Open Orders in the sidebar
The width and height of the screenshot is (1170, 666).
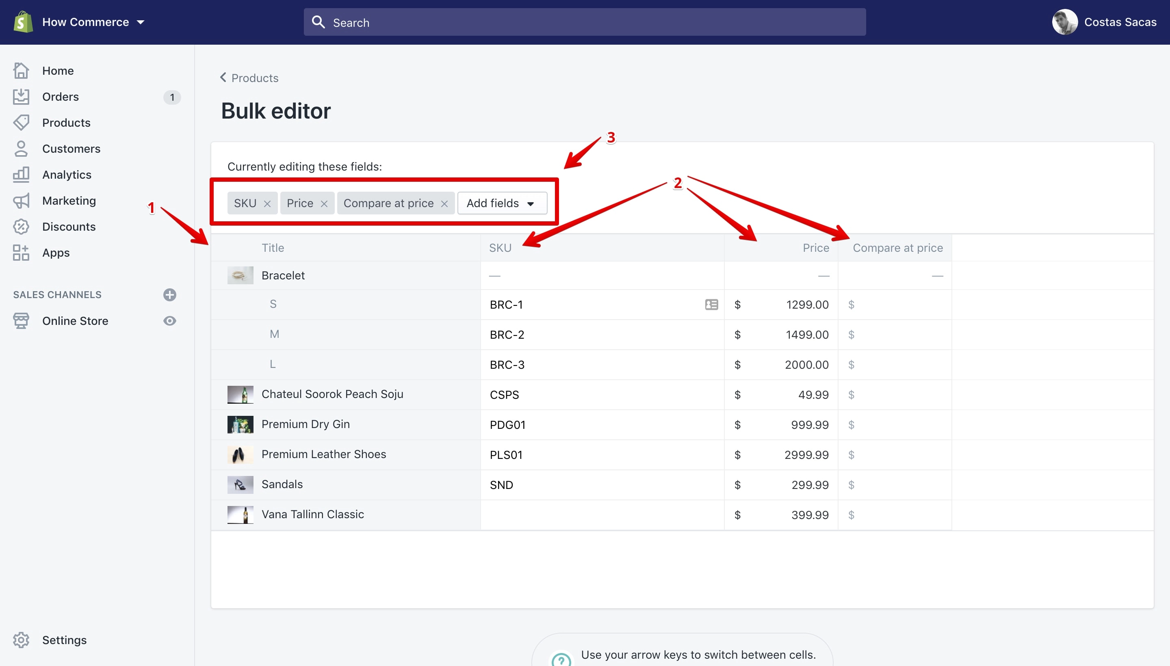tap(61, 97)
